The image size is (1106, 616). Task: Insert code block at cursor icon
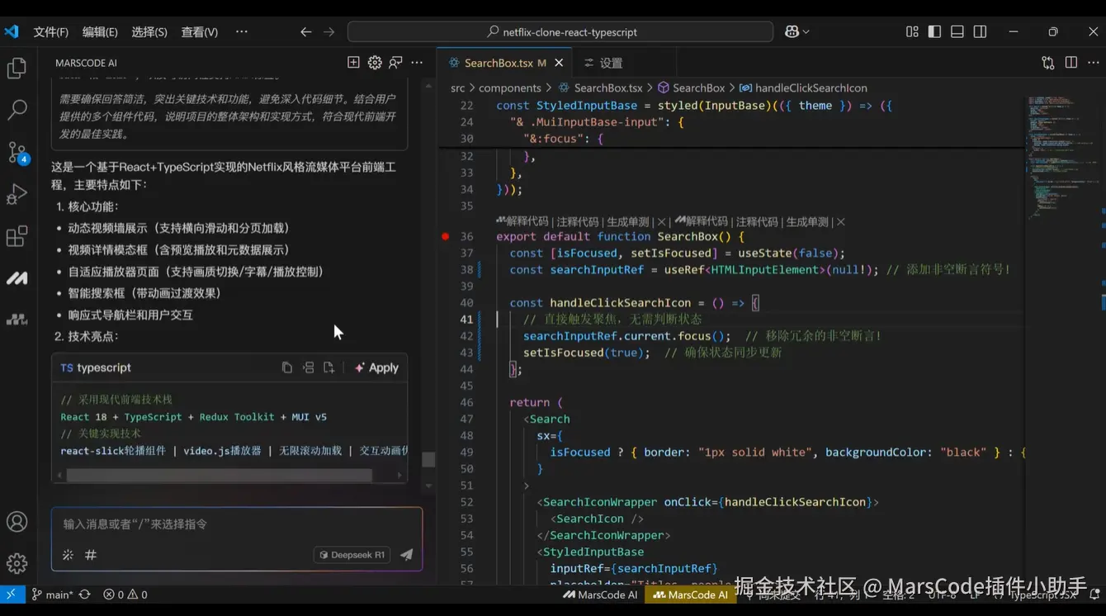coord(308,367)
